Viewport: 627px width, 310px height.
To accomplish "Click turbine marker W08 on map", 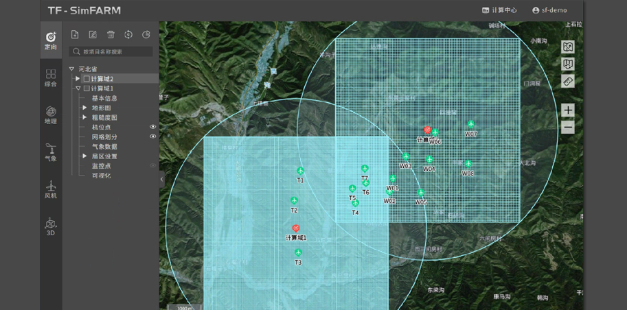I will click(x=468, y=164).
